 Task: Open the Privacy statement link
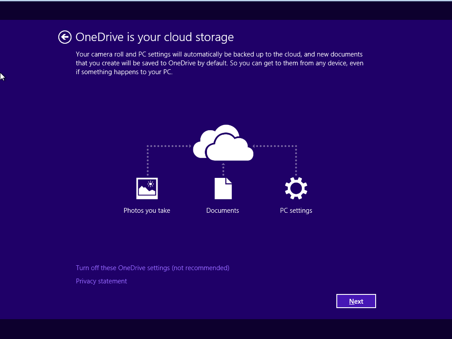point(101,281)
